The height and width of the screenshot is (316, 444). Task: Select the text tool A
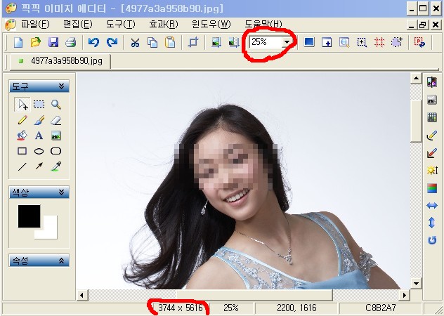39,136
